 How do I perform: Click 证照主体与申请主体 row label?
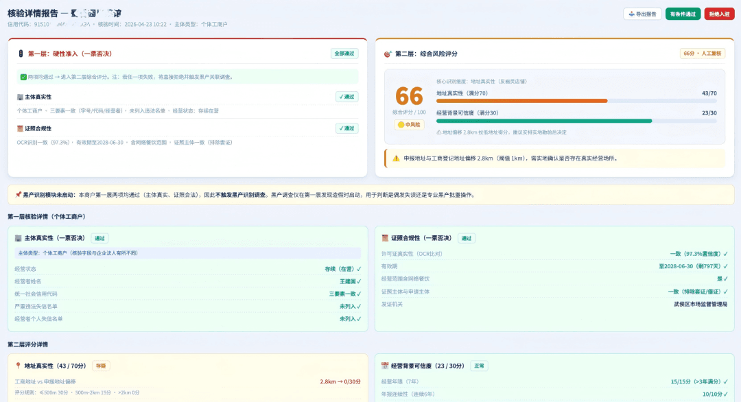click(x=405, y=292)
